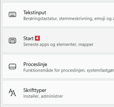
Task: Open the Skrifttyper settings title
Action: 35,90
